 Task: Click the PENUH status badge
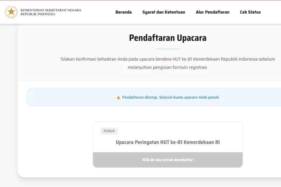pyautogui.click(x=109, y=131)
